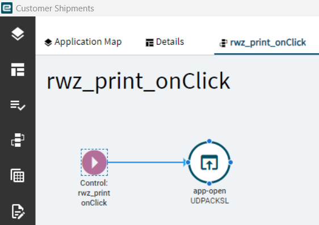Click the Control: rwz_print onClick label

(94, 193)
